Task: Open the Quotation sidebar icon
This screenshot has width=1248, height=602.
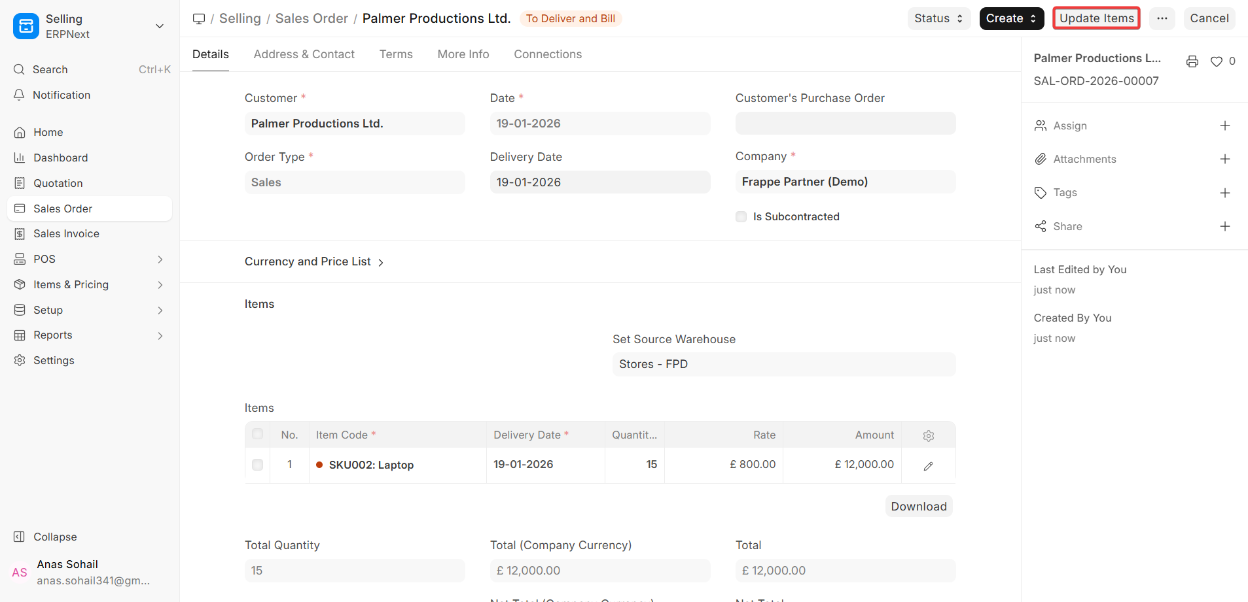Action: click(x=19, y=183)
